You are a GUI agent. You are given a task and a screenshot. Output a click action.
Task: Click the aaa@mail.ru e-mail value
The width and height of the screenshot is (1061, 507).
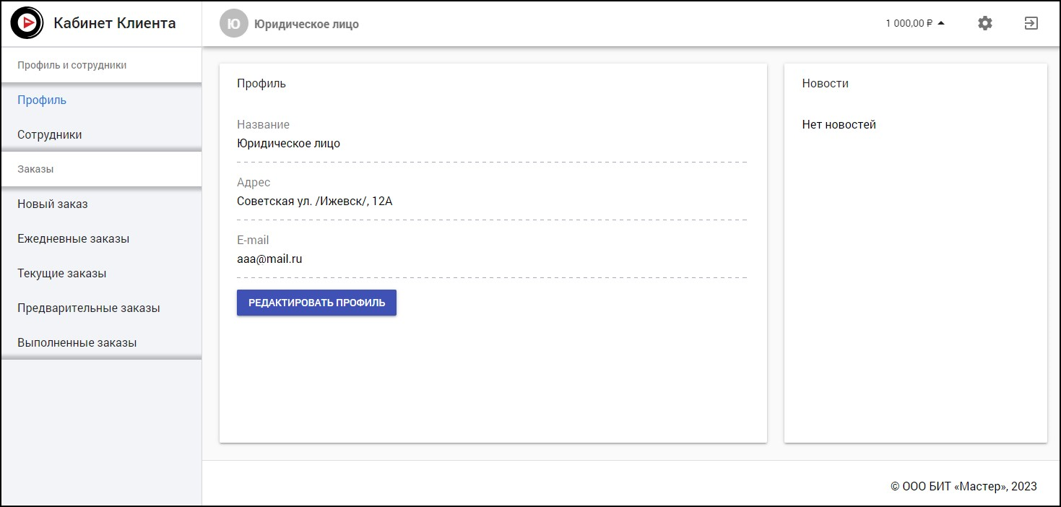(x=269, y=259)
